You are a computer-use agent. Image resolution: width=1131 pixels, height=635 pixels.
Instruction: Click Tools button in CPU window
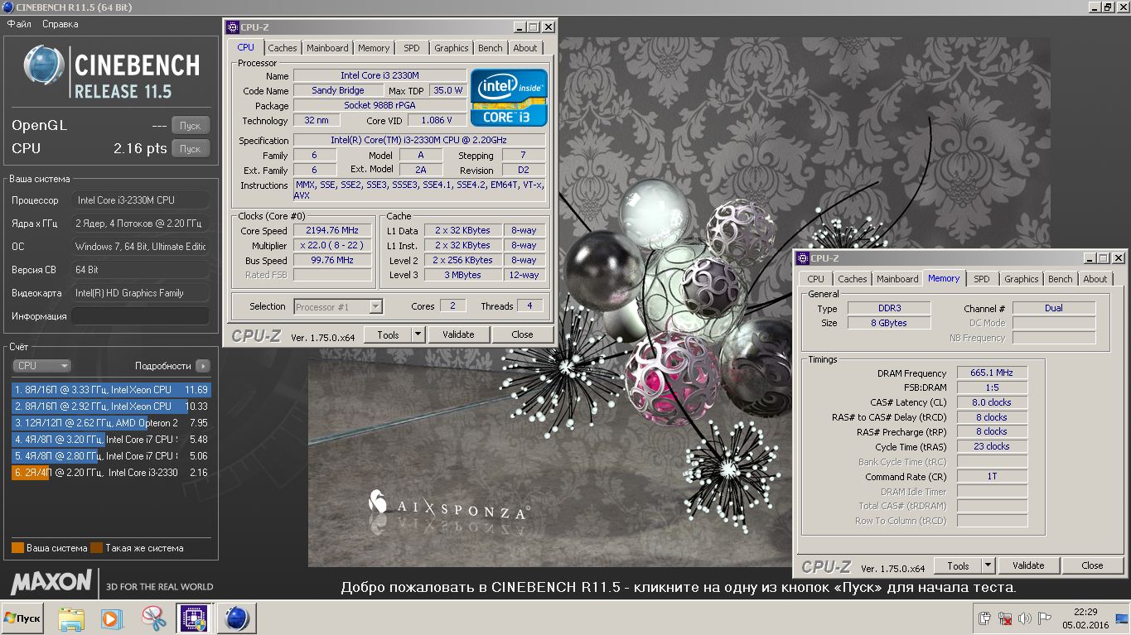coord(388,334)
